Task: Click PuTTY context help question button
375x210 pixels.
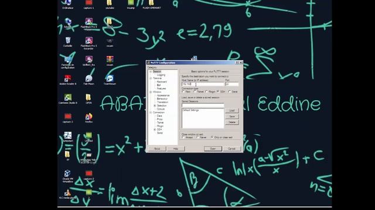Action: (237, 62)
